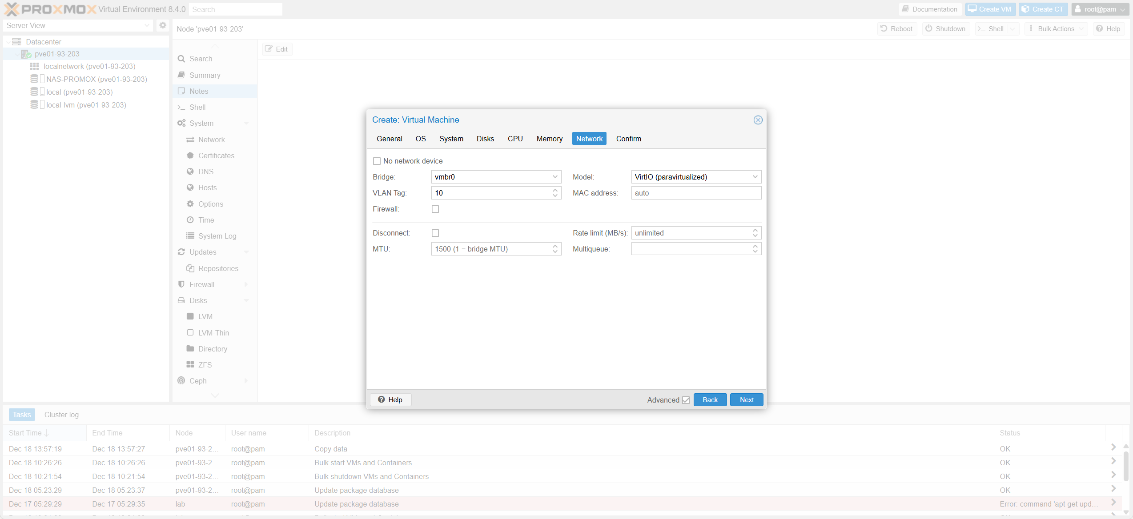Select the Summary view
This screenshot has height=519, width=1133.
[204, 75]
